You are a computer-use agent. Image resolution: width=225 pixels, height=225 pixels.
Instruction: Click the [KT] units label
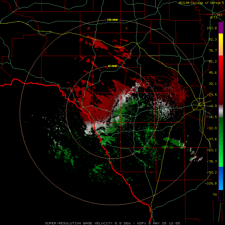213,17
